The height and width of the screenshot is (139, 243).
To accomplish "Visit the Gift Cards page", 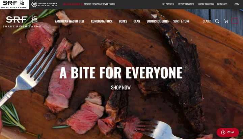I will (x=222, y=4).
